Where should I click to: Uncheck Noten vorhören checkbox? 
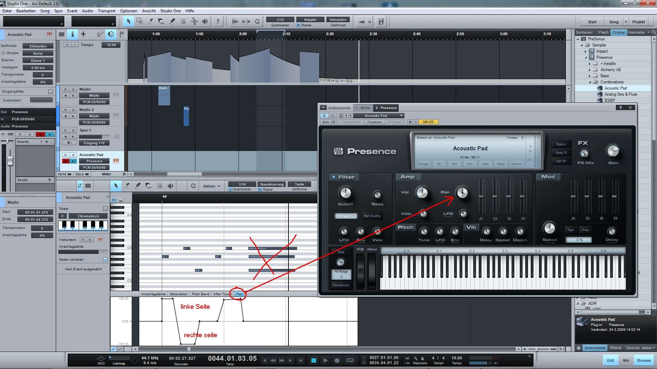tap(105, 260)
